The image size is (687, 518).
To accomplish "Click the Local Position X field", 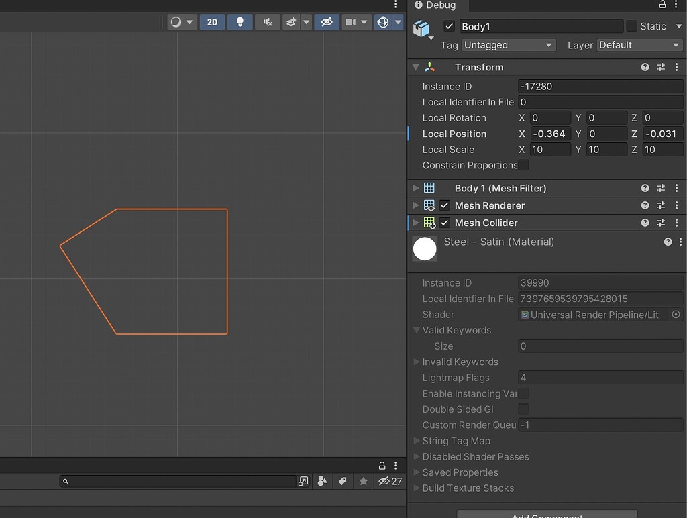I will click(x=550, y=134).
